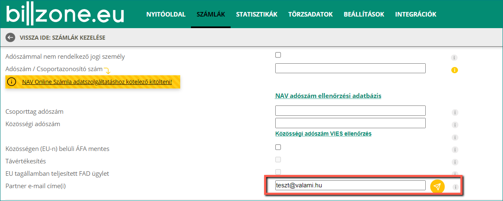Open the STATISZTIKÁK menu
The image size is (503, 201).
click(x=257, y=14)
